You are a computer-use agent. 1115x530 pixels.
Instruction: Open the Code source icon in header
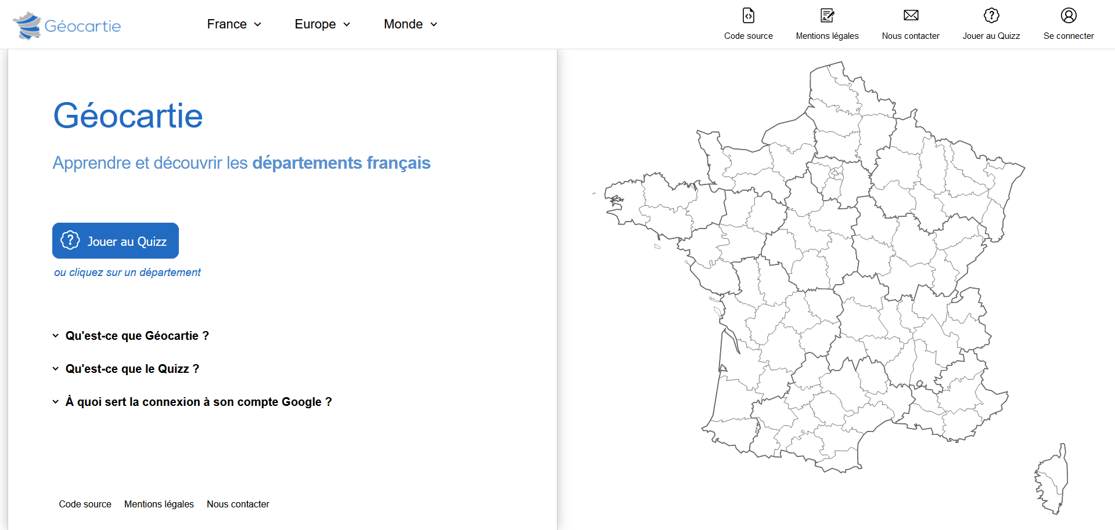[748, 16]
